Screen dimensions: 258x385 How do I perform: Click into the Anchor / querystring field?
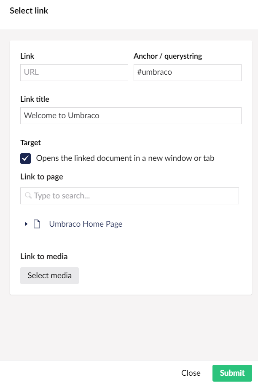coord(187,72)
